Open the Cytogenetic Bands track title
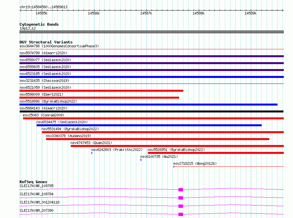293x218 pixels. coord(39,24)
